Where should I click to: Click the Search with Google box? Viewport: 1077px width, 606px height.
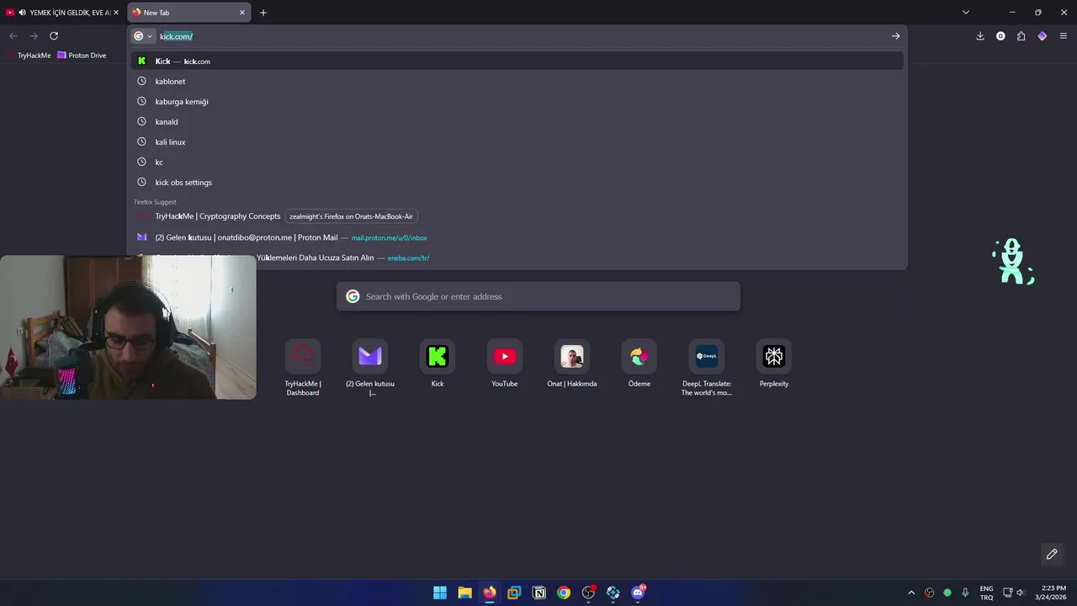[538, 296]
